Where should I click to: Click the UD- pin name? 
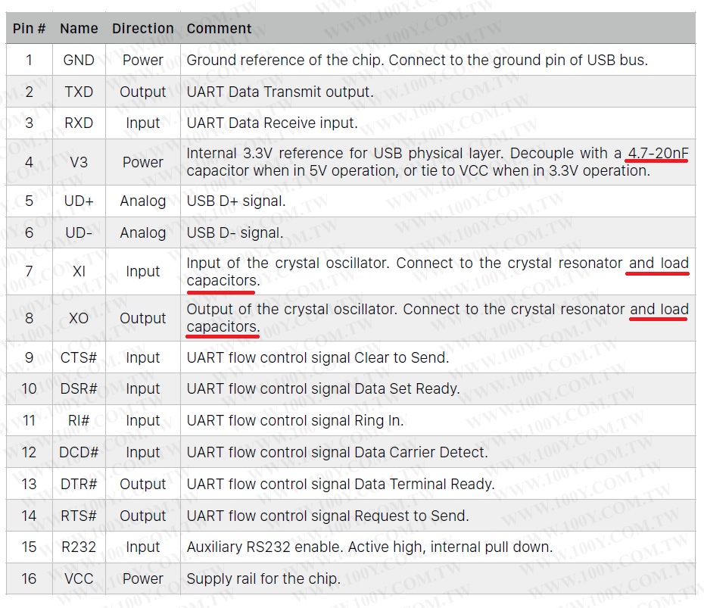coord(79,232)
